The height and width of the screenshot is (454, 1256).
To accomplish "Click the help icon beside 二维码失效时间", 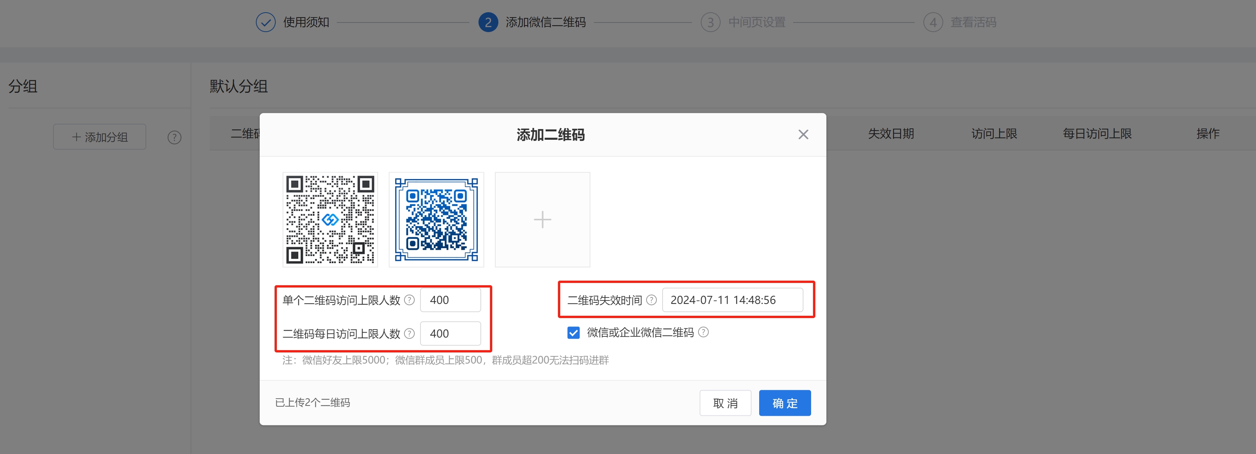I will [x=651, y=300].
